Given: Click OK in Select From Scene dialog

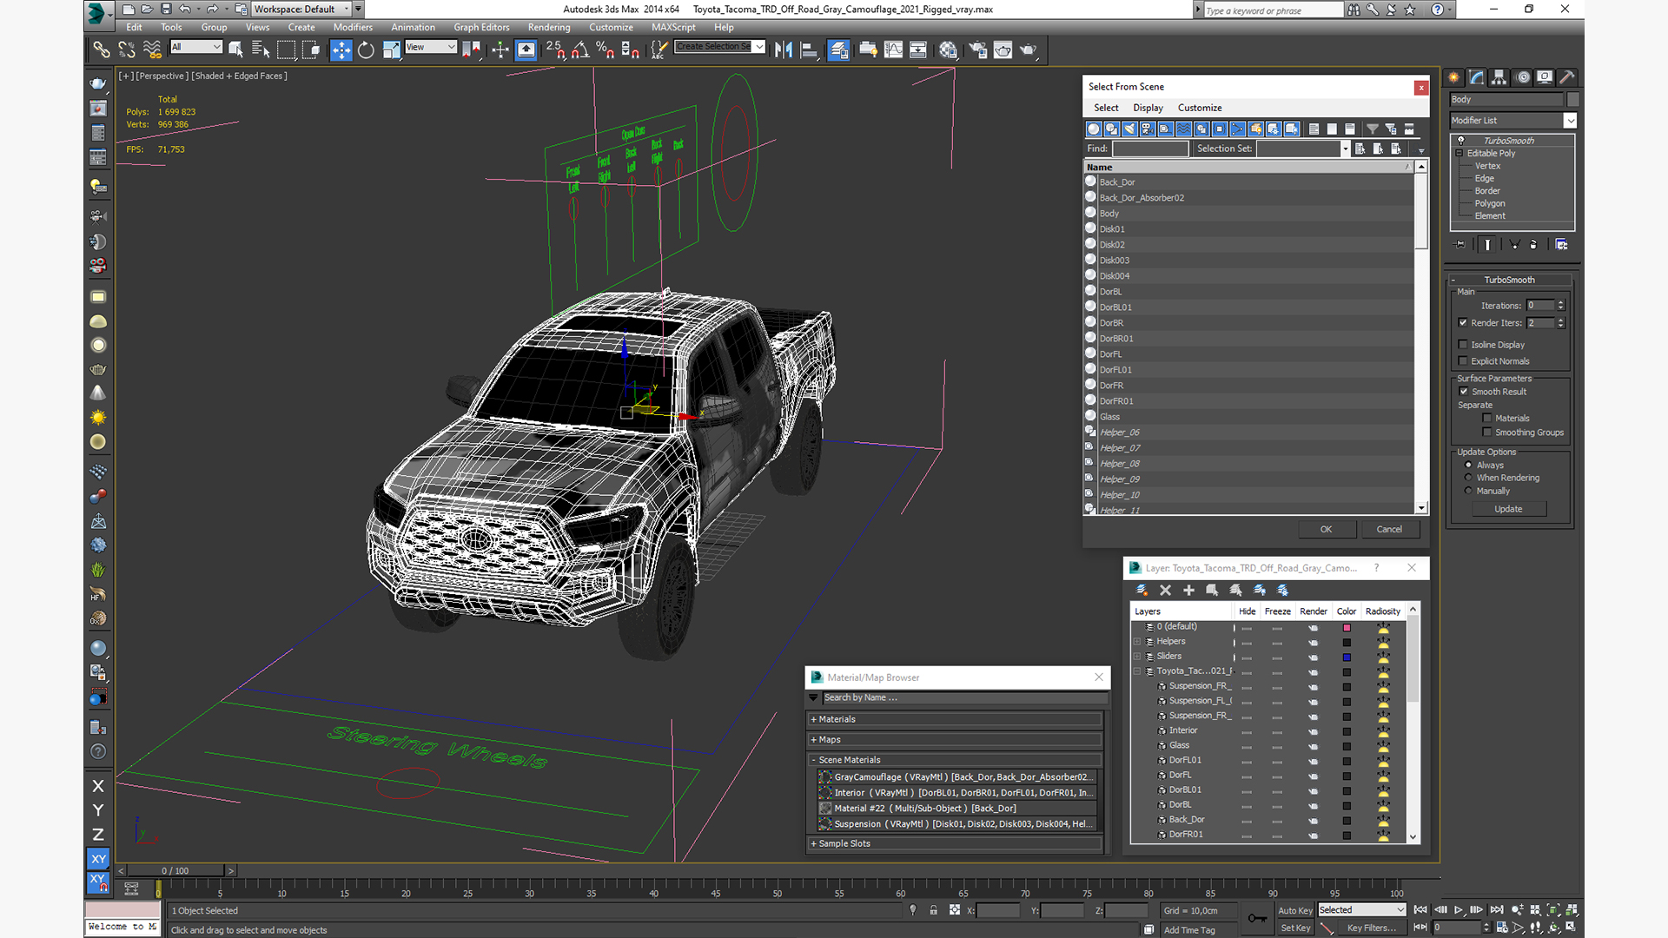Looking at the screenshot, I should point(1326,529).
